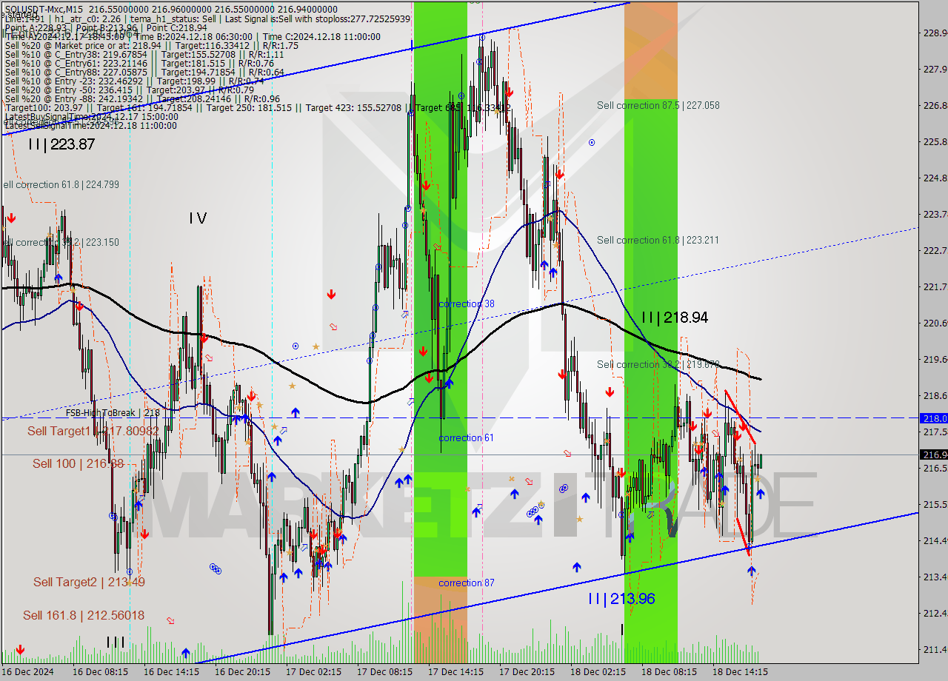
Task: Click the 'Sell correction 87.5 | 227.058' label
Action: tap(658, 105)
